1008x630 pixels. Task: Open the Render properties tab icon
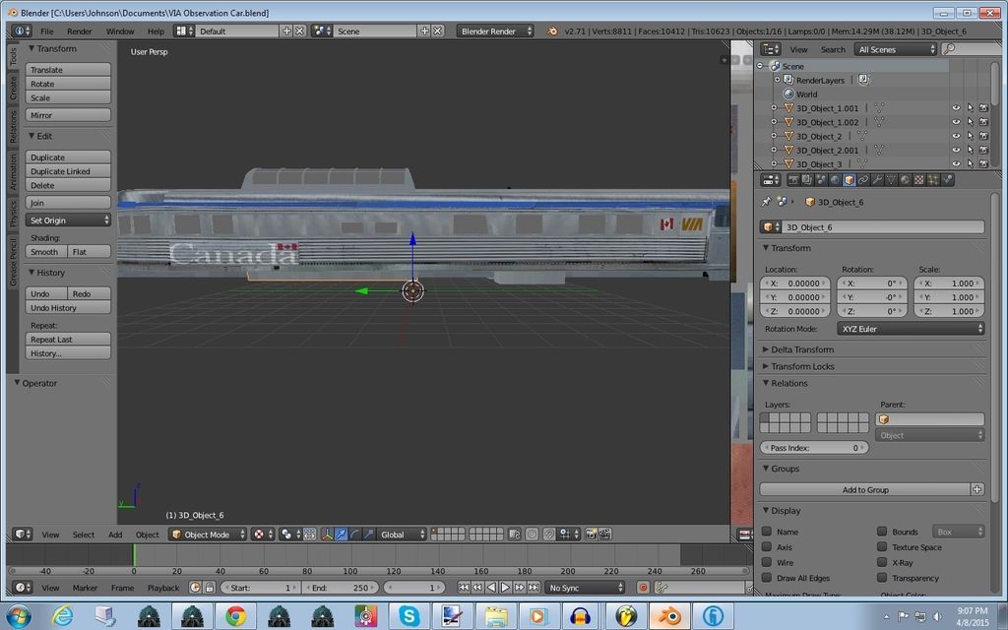pos(794,181)
